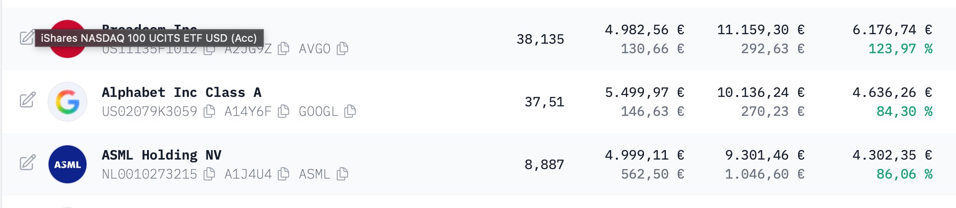Click the blue ASML logo

68,164
